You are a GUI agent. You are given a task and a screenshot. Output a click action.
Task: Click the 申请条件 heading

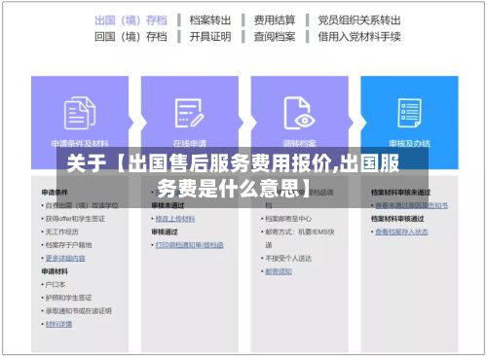coord(55,193)
